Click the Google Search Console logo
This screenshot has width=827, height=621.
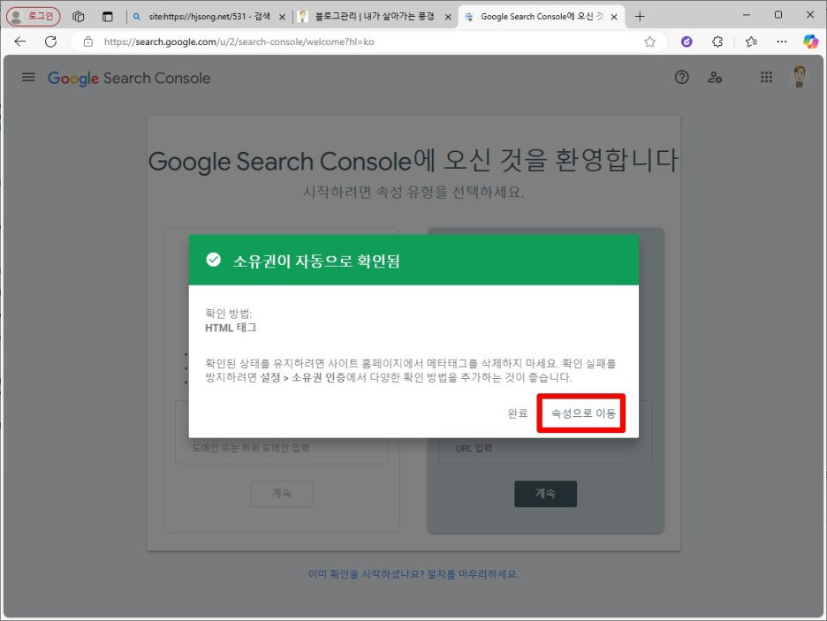click(129, 79)
